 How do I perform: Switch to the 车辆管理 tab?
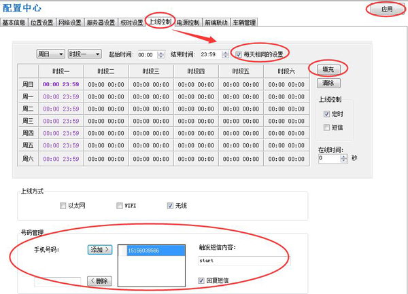(x=244, y=22)
